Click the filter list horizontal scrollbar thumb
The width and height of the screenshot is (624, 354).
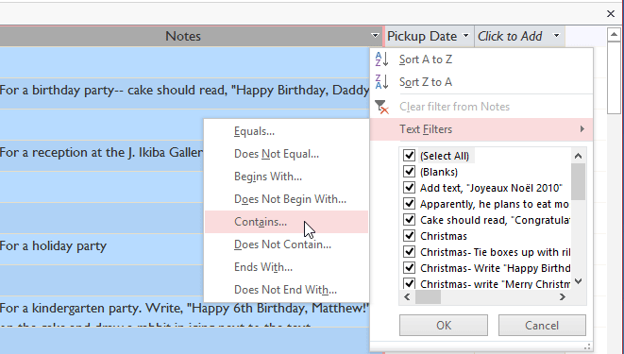pyautogui.click(x=429, y=296)
